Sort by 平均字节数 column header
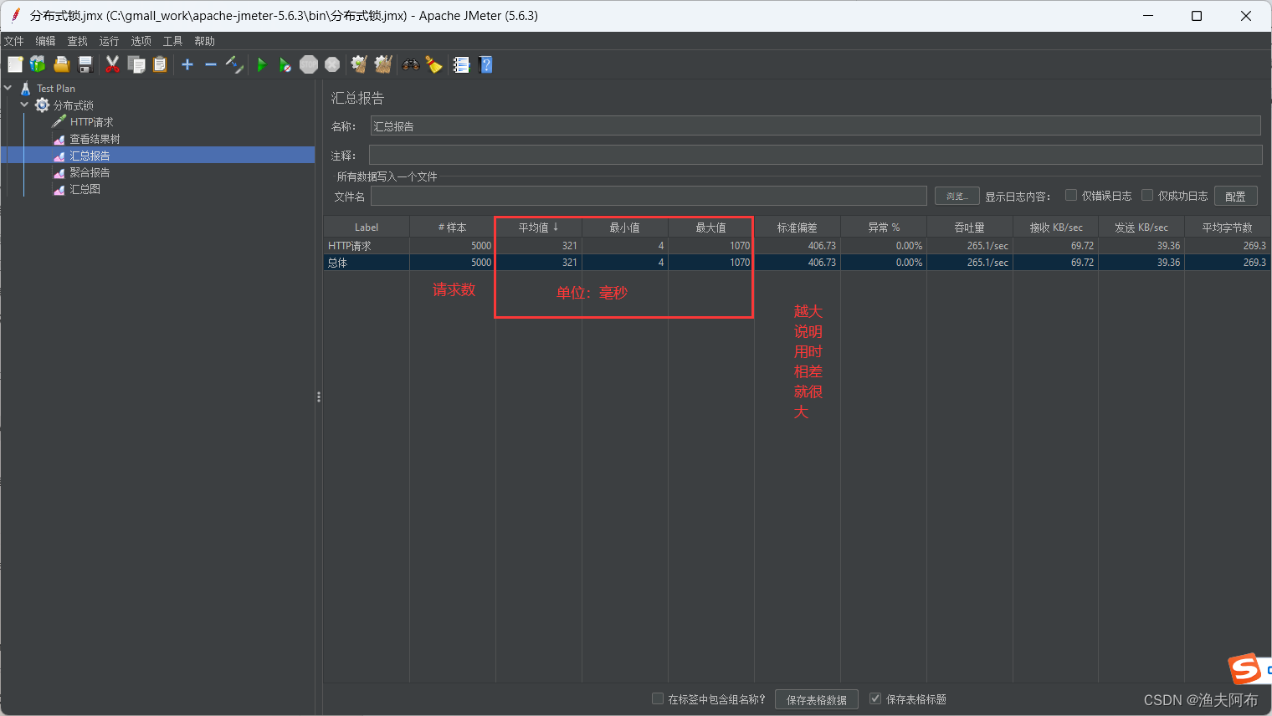 tap(1227, 228)
